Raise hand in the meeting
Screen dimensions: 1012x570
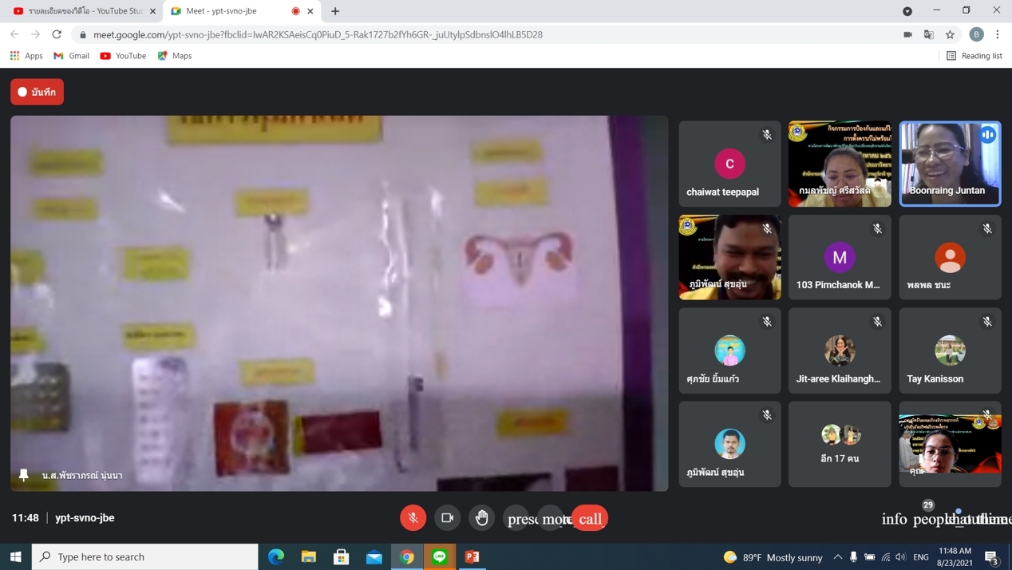(481, 518)
